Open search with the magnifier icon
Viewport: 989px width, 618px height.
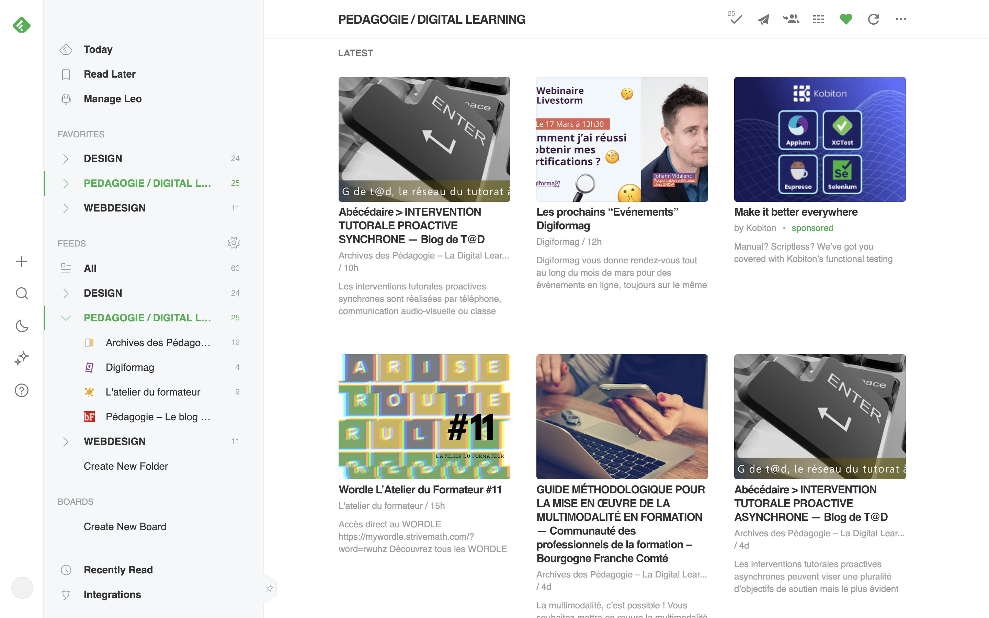pyautogui.click(x=22, y=294)
